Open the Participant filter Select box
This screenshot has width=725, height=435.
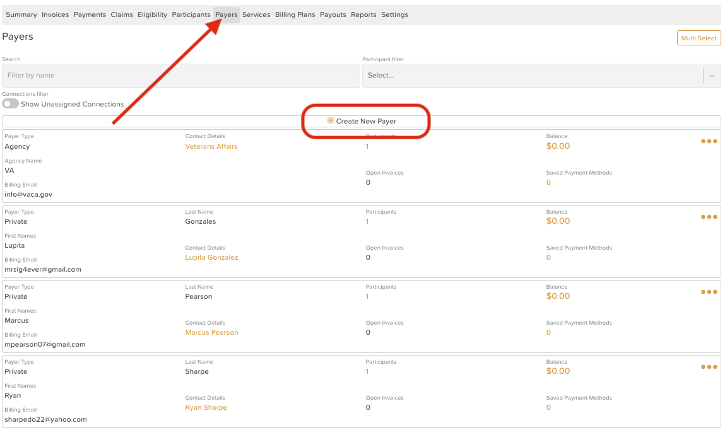click(531, 76)
